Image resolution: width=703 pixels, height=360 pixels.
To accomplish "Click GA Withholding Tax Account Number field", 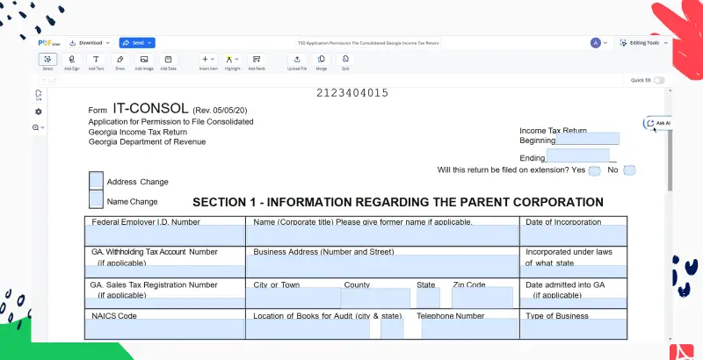I will [x=165, y=271].
